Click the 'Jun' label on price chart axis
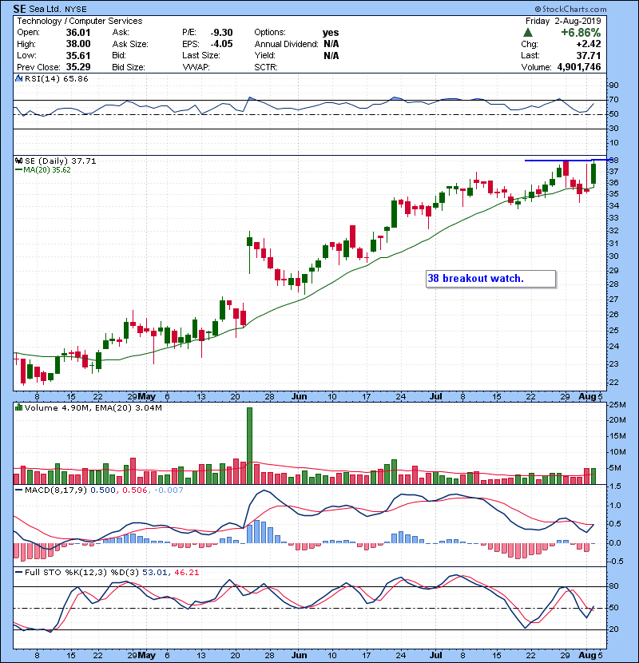This screenshot has height=663, width=639. (x=299, y=397)
